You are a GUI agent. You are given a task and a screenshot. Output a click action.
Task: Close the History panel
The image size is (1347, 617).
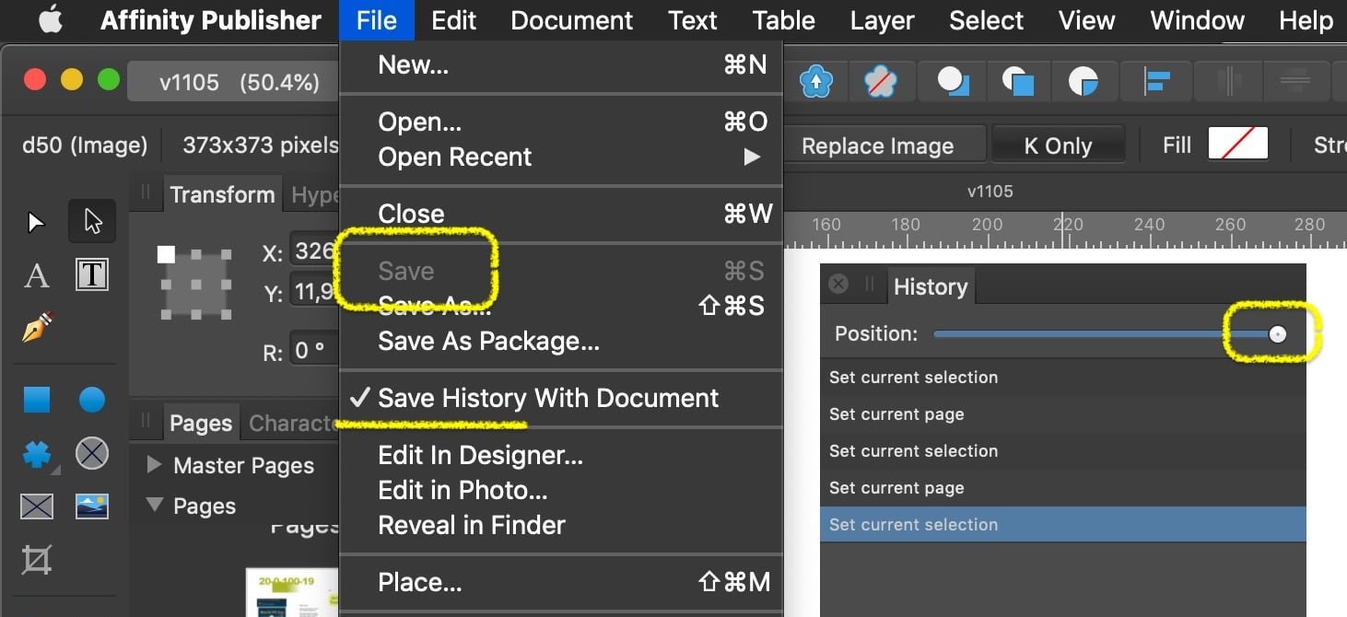pyautogui.click(x=838, y=284)
